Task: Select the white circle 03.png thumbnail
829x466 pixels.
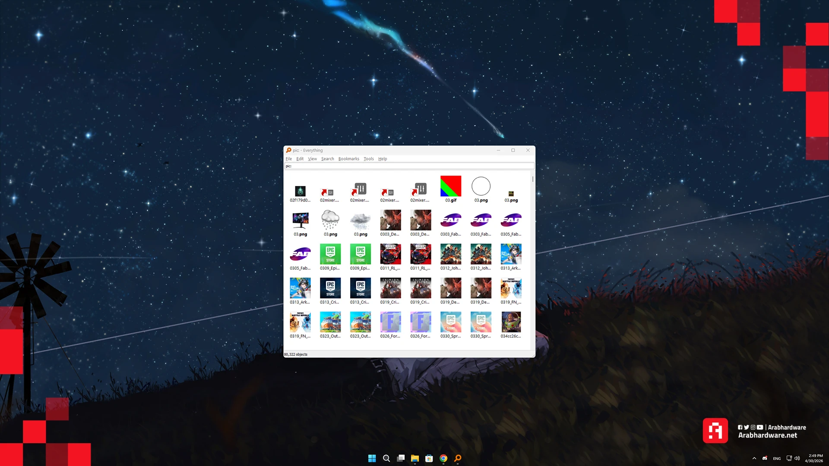Action: pyautogui.click(x=481, y=187)
